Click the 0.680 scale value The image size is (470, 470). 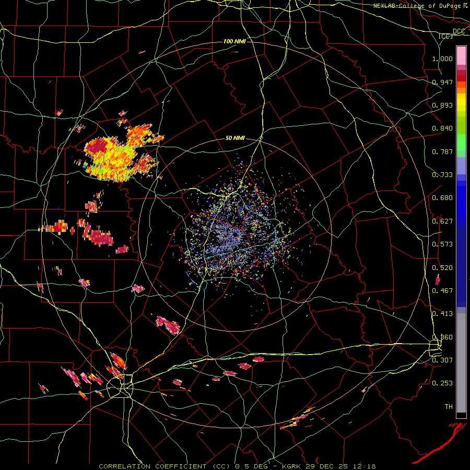coord(442,198)
